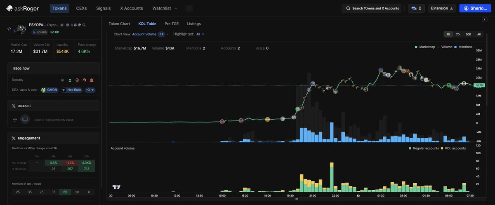Copy the token address next to Psyop name
Screen dimensions: 495x205
62,25
